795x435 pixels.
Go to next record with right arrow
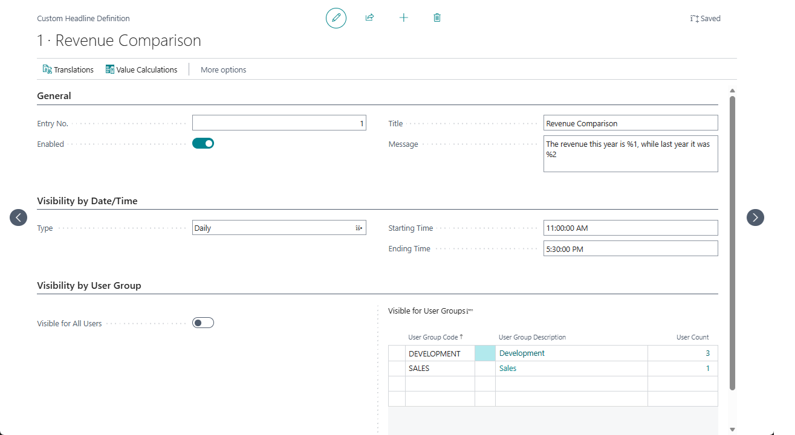point(755,217)
